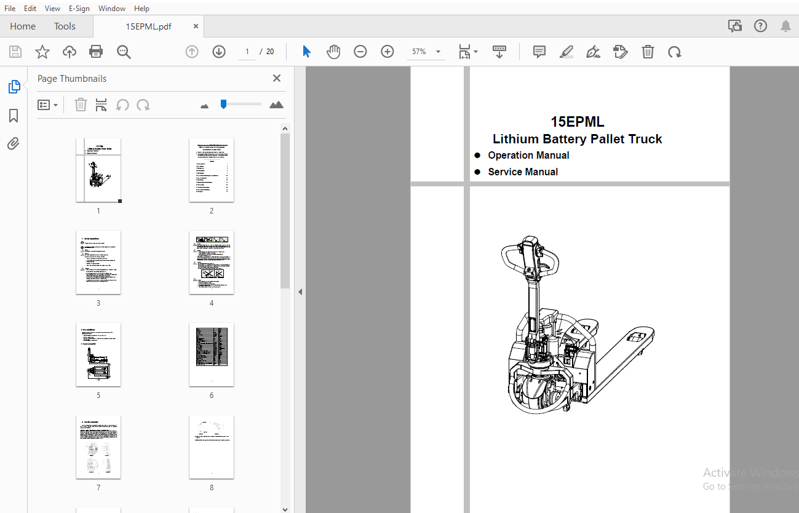
Task: Click the thumbnails panel scroll up arrow
Action: [285, 128]
